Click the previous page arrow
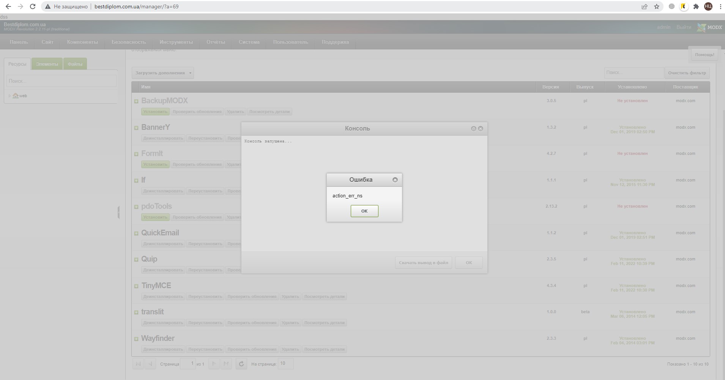 point(150,363)
